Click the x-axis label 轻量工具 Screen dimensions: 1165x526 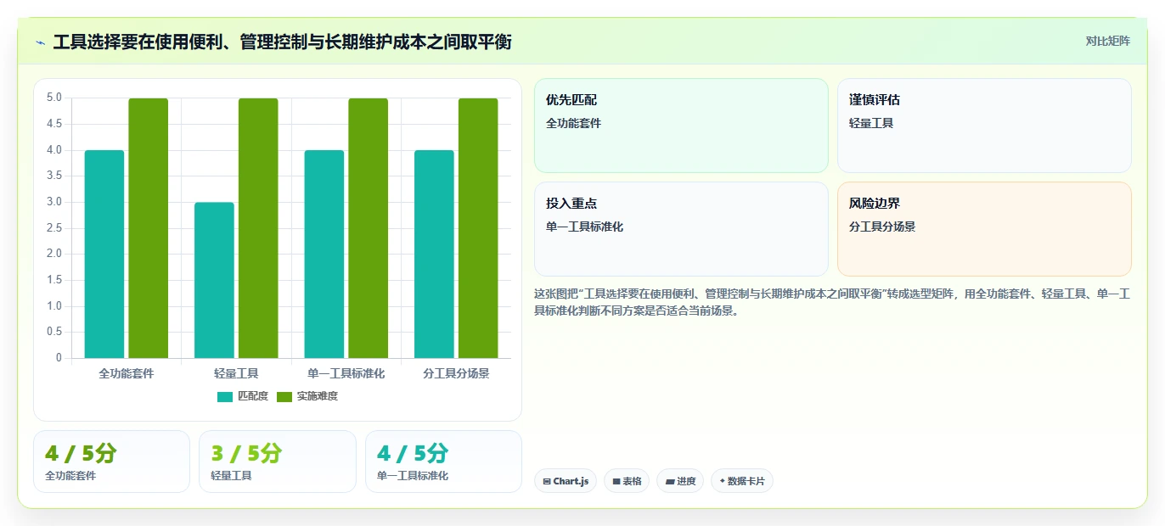coord(236,373)
